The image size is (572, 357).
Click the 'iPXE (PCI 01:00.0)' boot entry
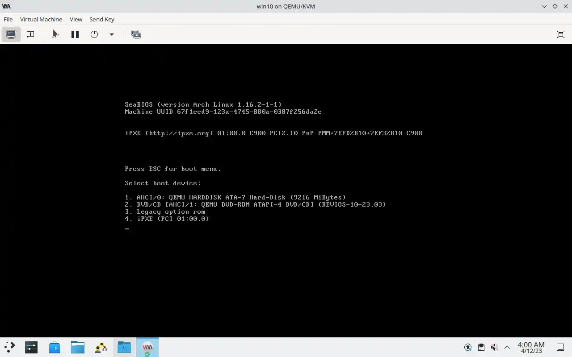click(x=167, y=219)
